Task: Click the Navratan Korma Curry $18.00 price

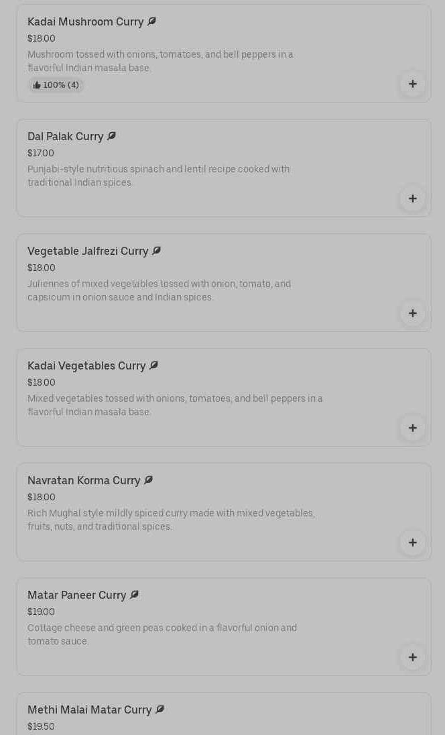Action: tap(41, 497)
